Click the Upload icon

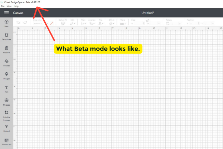pos(6,129)
